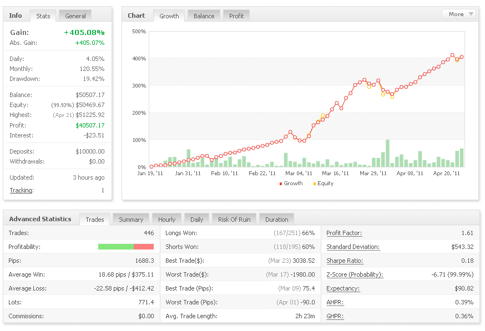The image size is (485, 331).
Task: Switch to the Profit chart tab
Action: [x=236, y=16]
